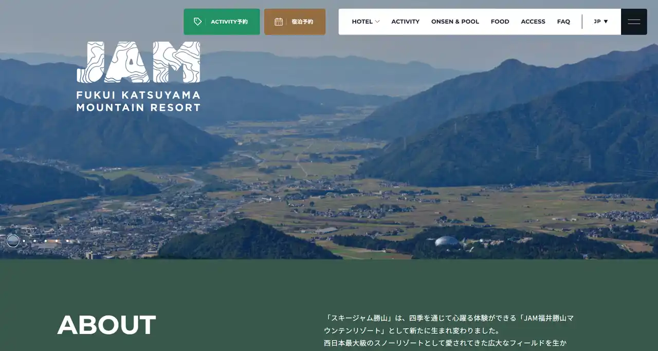This screenshot has height=351, width=658.
Task: Jump to the fourth carousel slide dot
Action: point(45,241)
